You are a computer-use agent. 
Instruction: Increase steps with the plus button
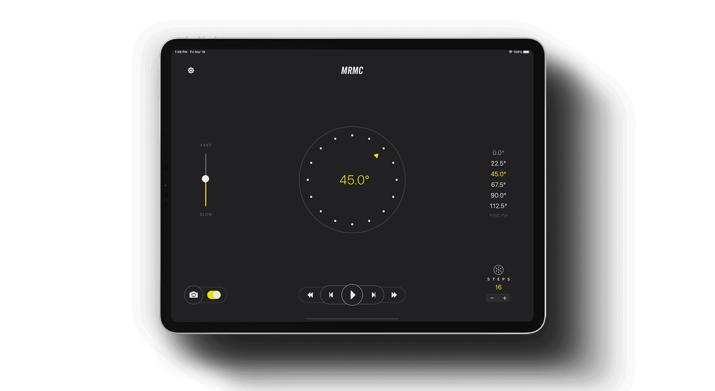(505, 298)
